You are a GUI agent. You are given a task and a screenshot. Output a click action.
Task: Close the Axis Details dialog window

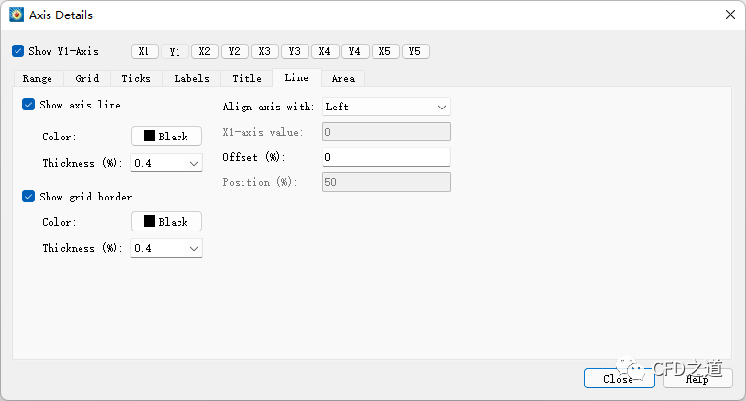729,15
